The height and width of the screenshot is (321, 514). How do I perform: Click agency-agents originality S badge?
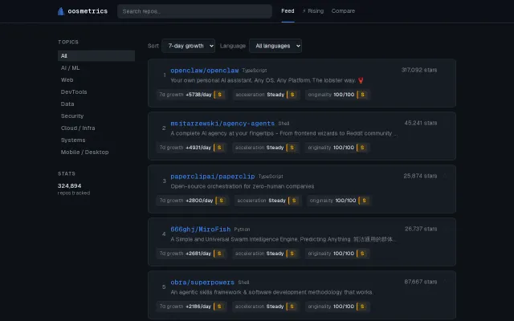[x=362, y=148]
